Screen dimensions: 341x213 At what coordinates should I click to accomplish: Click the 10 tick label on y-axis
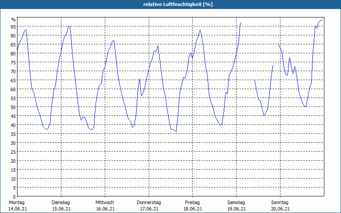point(13,179)
